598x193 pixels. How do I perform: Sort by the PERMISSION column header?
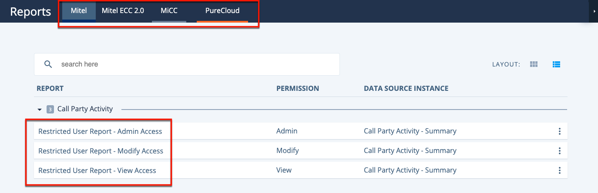coord(298,88)
